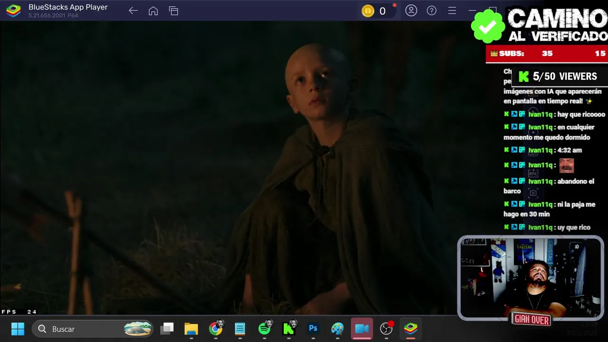
Task: Open the Windows Start menu
Action: [18, 329]
